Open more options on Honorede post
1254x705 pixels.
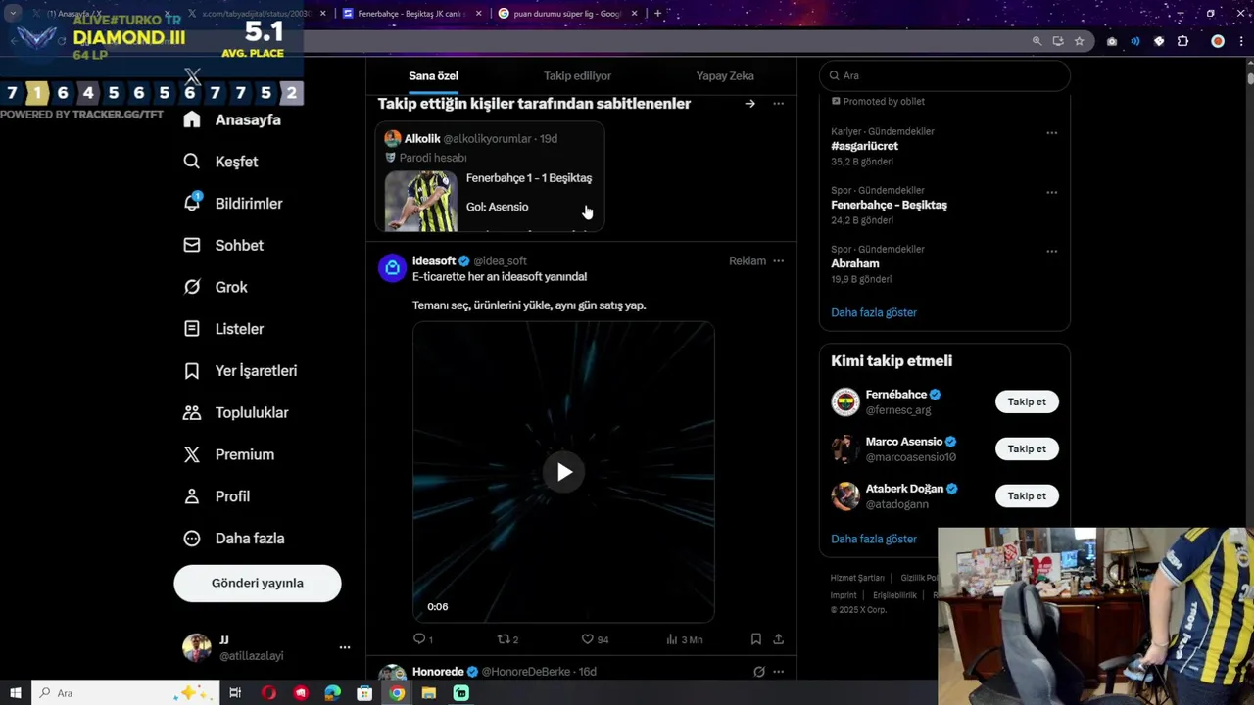point(779,672)
